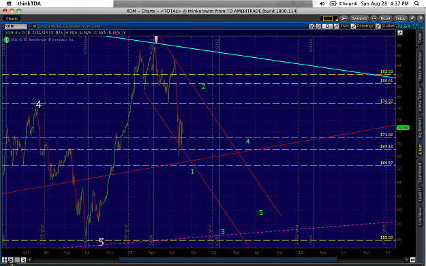Viewport: 426px width, 266px height.
Task: Click the green wave label 2
Action: click(x=204, y=87)
